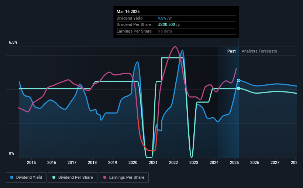Select the Past section label
This screenshot has height=188, width=303.
pos(231,51)
